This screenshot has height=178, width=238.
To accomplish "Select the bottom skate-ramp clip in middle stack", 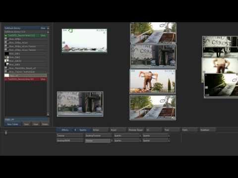I will pyautogui.click(x=153, y=107).
